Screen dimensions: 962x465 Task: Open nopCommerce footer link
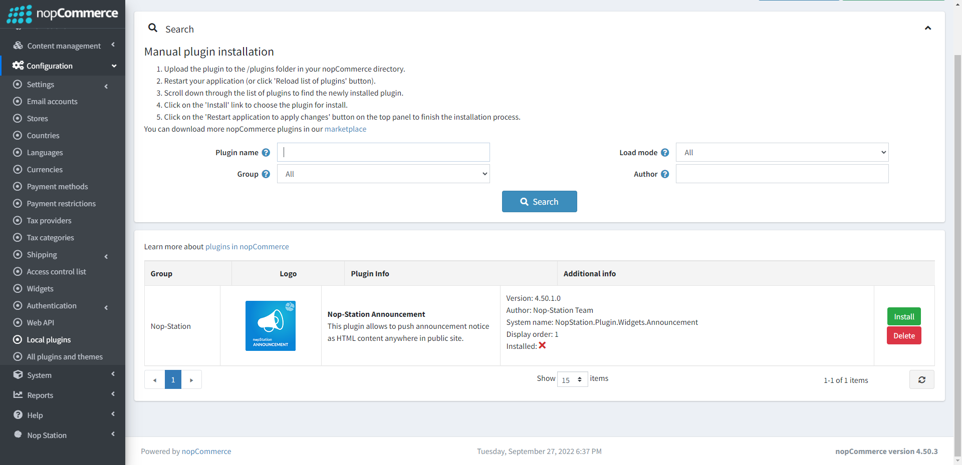206,451
